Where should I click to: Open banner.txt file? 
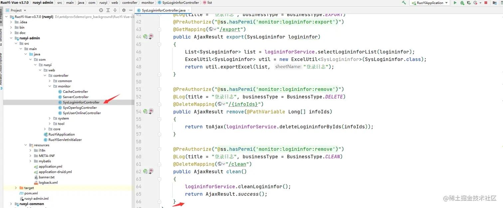pos(44,177)
